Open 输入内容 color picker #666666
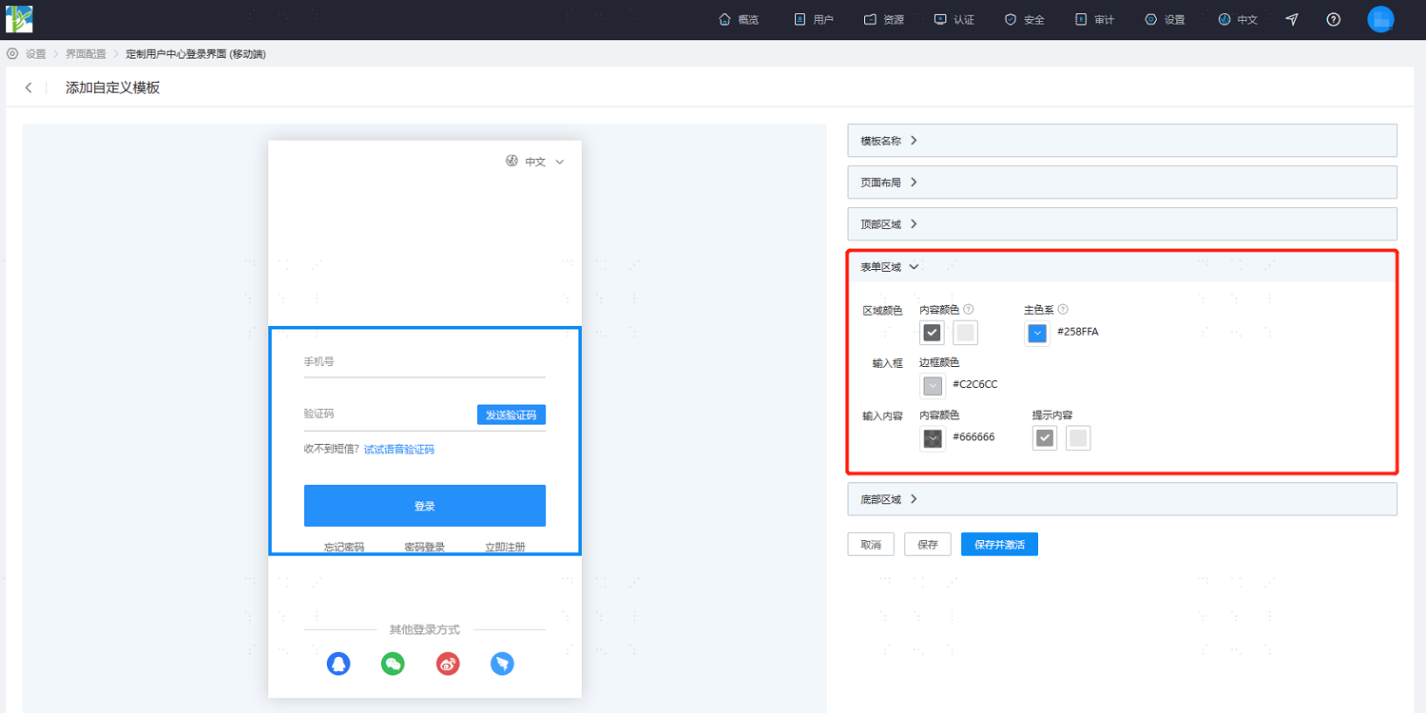The image size is (1426, 713). (933, 438)
